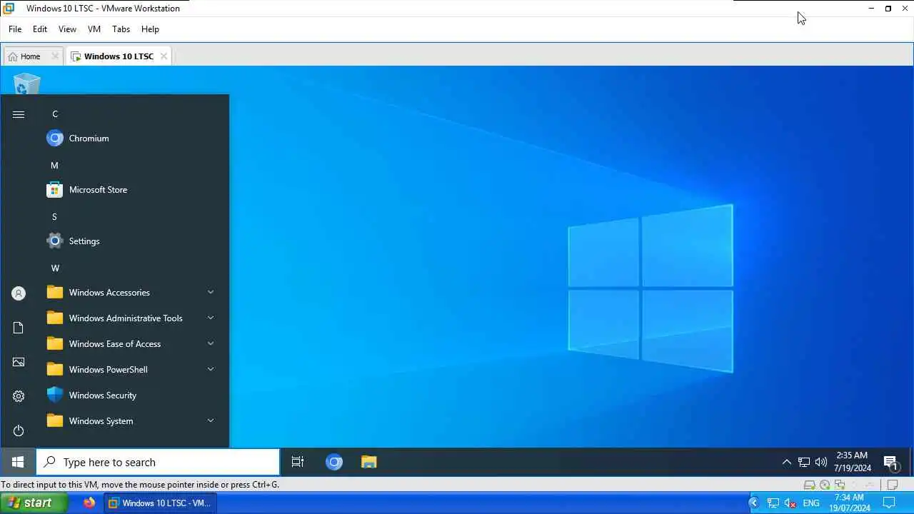Click letter S header in Start list
The height and width of the screenshot is (514, 914).
(x=54, y=217)
